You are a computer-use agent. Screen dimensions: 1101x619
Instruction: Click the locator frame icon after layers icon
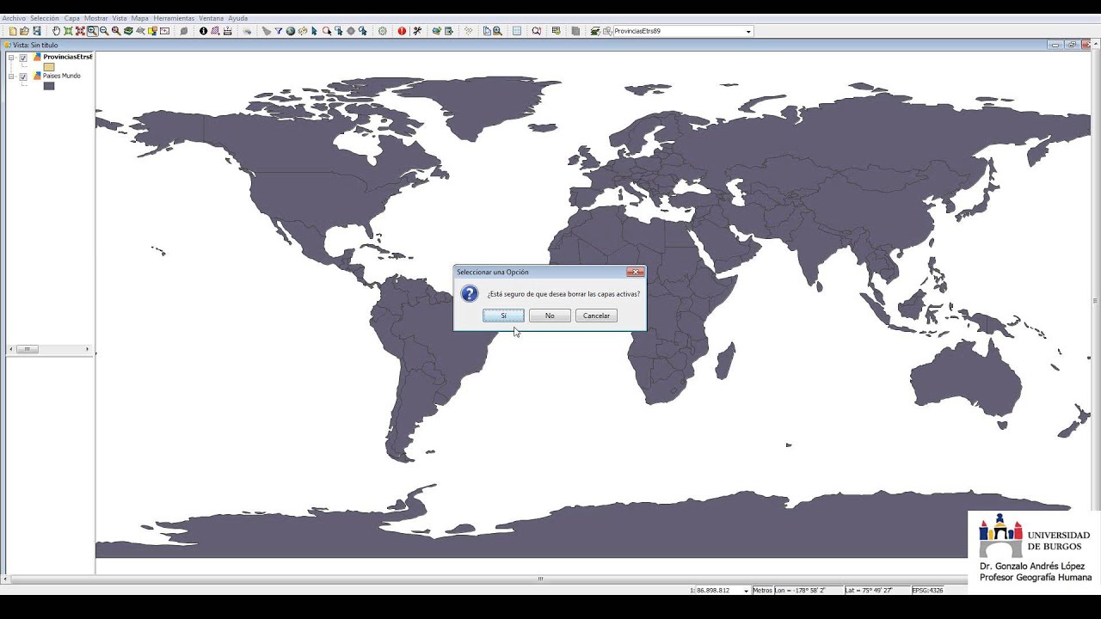click(x=164, y=31)
